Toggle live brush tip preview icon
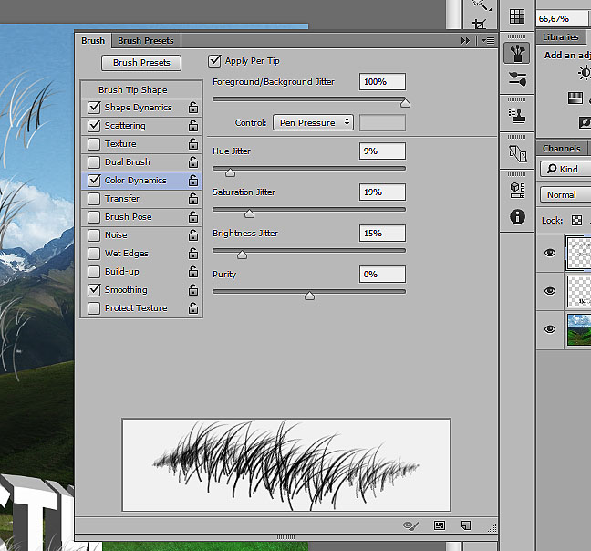Screen dimensions: 591x551 411,525
